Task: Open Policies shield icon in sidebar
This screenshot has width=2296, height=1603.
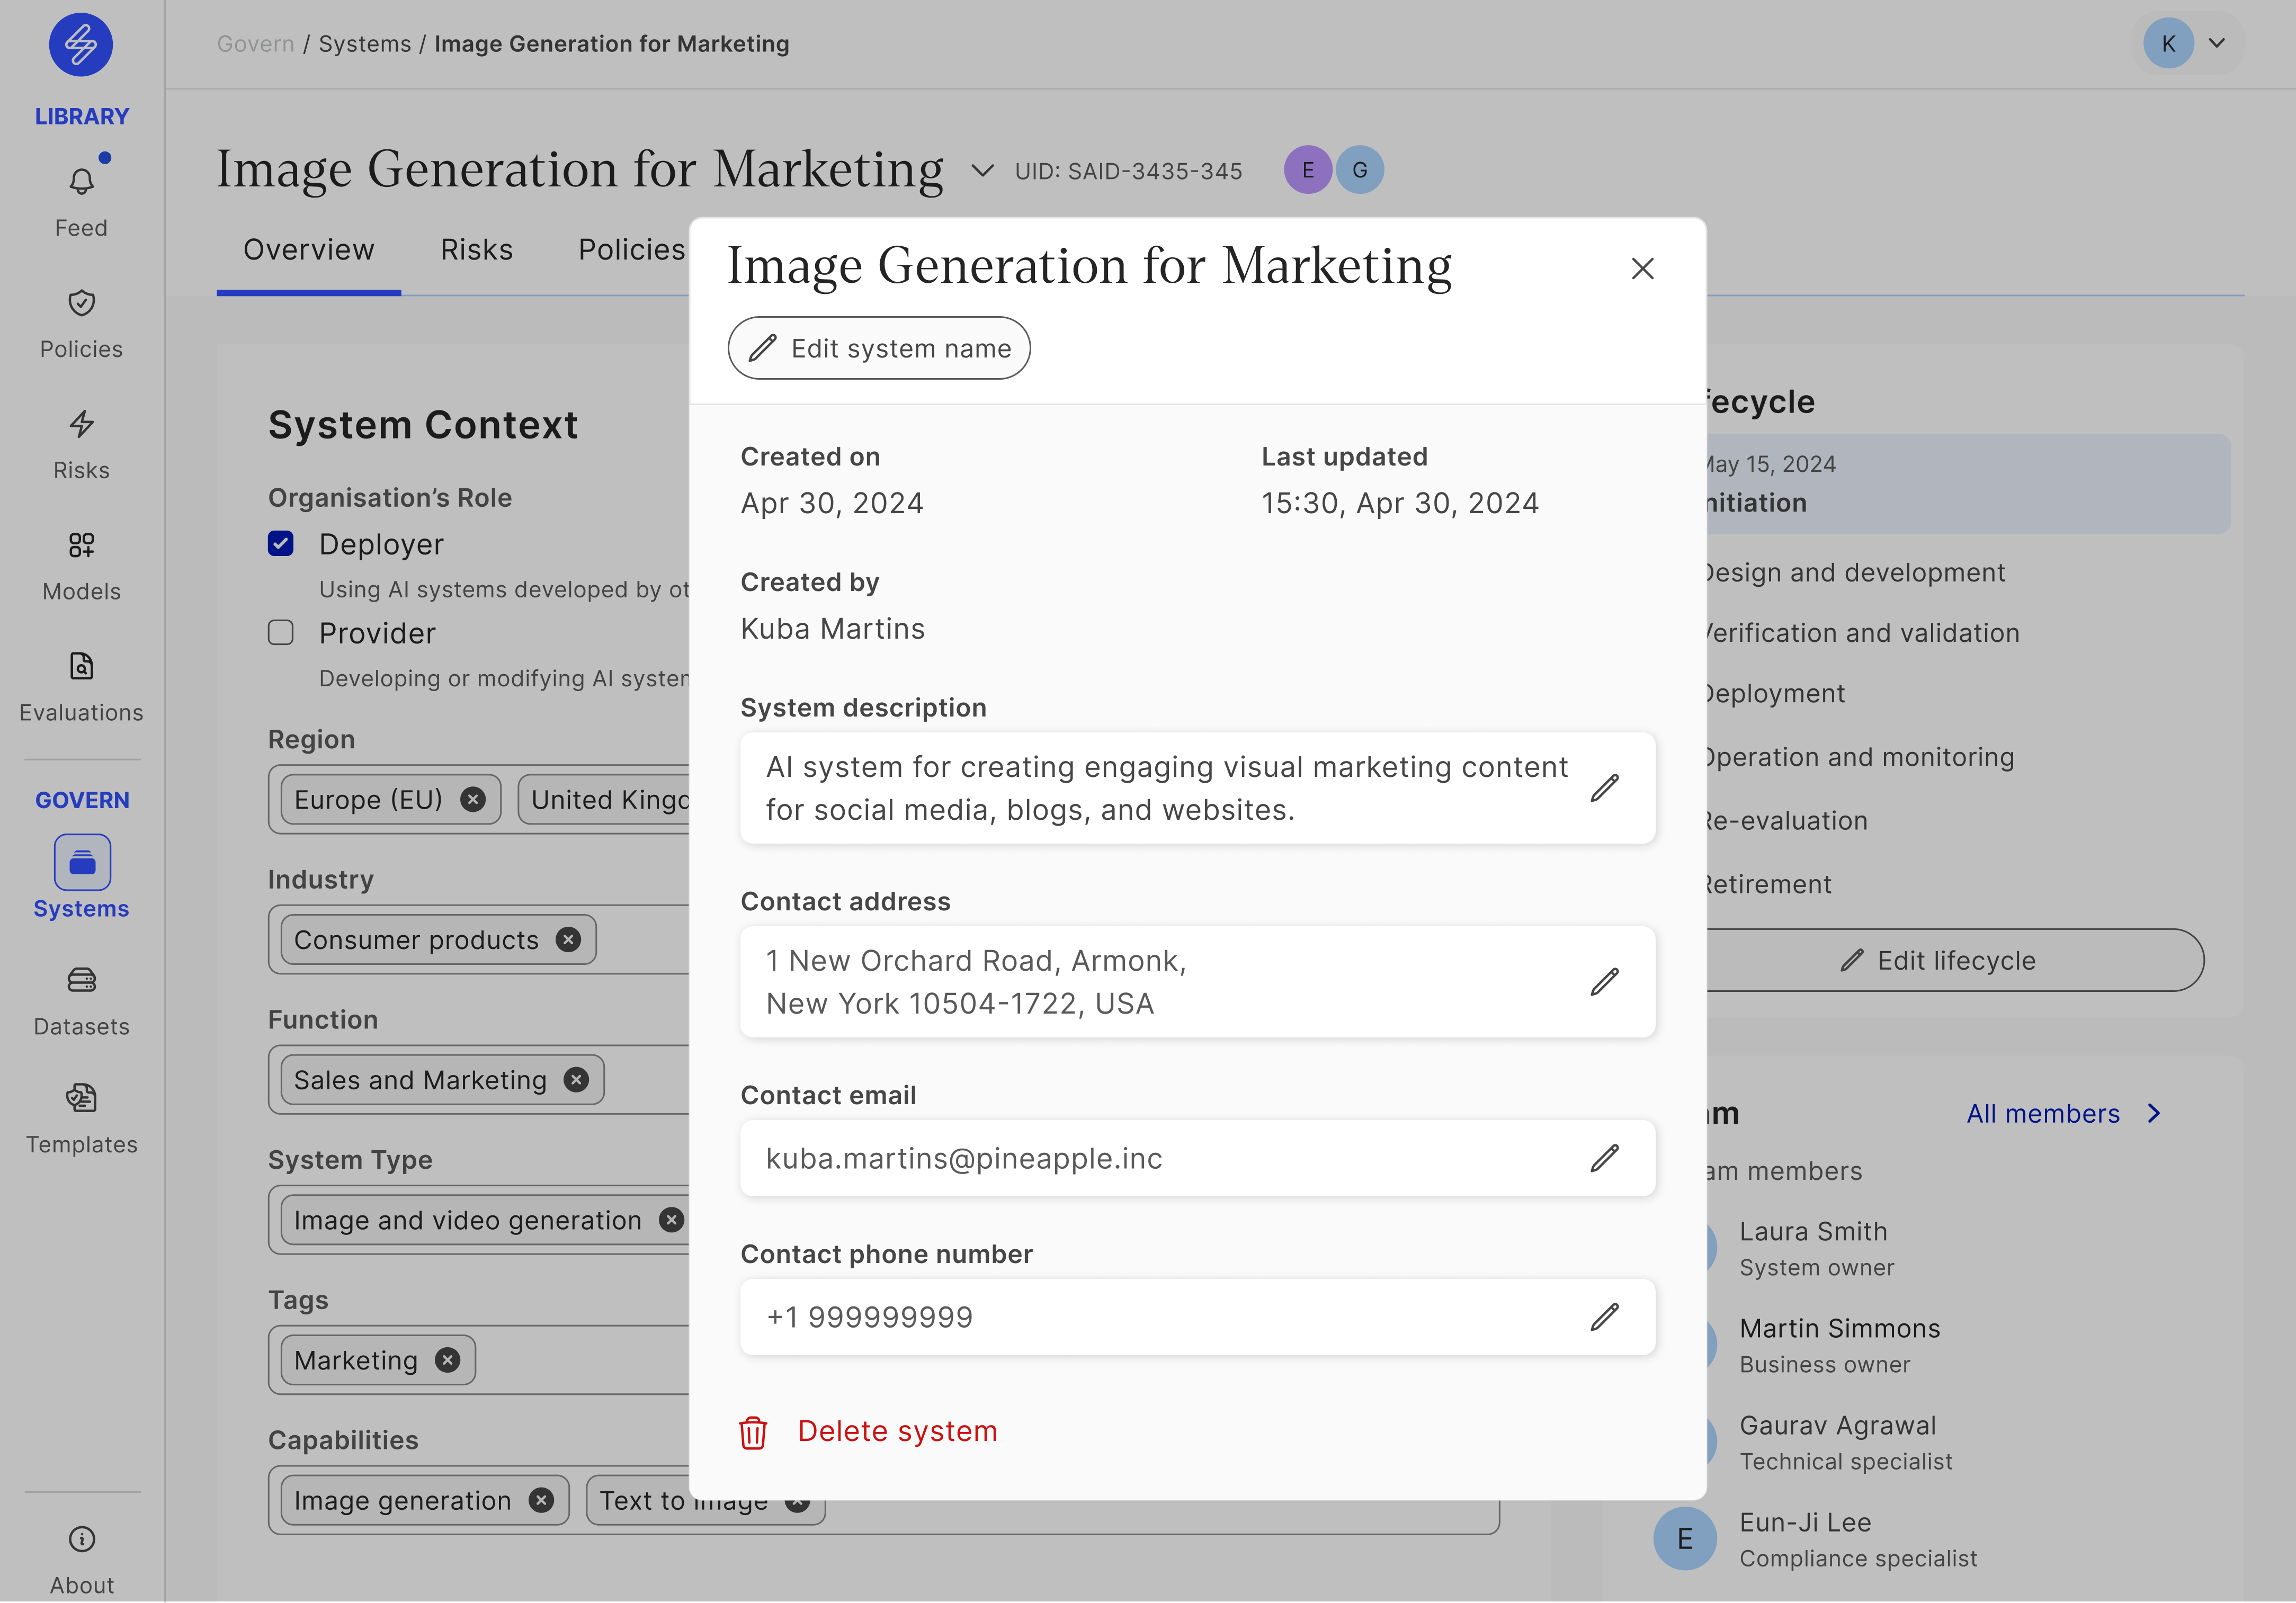Action: pos(82,303)
